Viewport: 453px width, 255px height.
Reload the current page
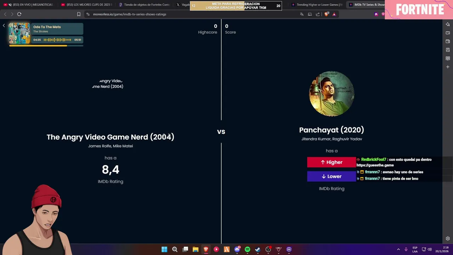coord(19,14)
